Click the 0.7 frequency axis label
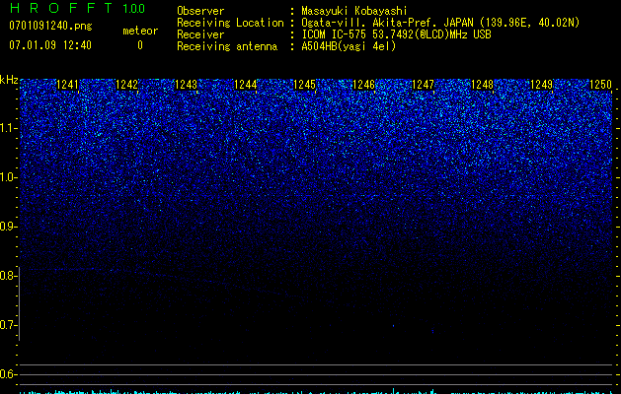This screenshot has width=621, height=394. tap(8, 325)
